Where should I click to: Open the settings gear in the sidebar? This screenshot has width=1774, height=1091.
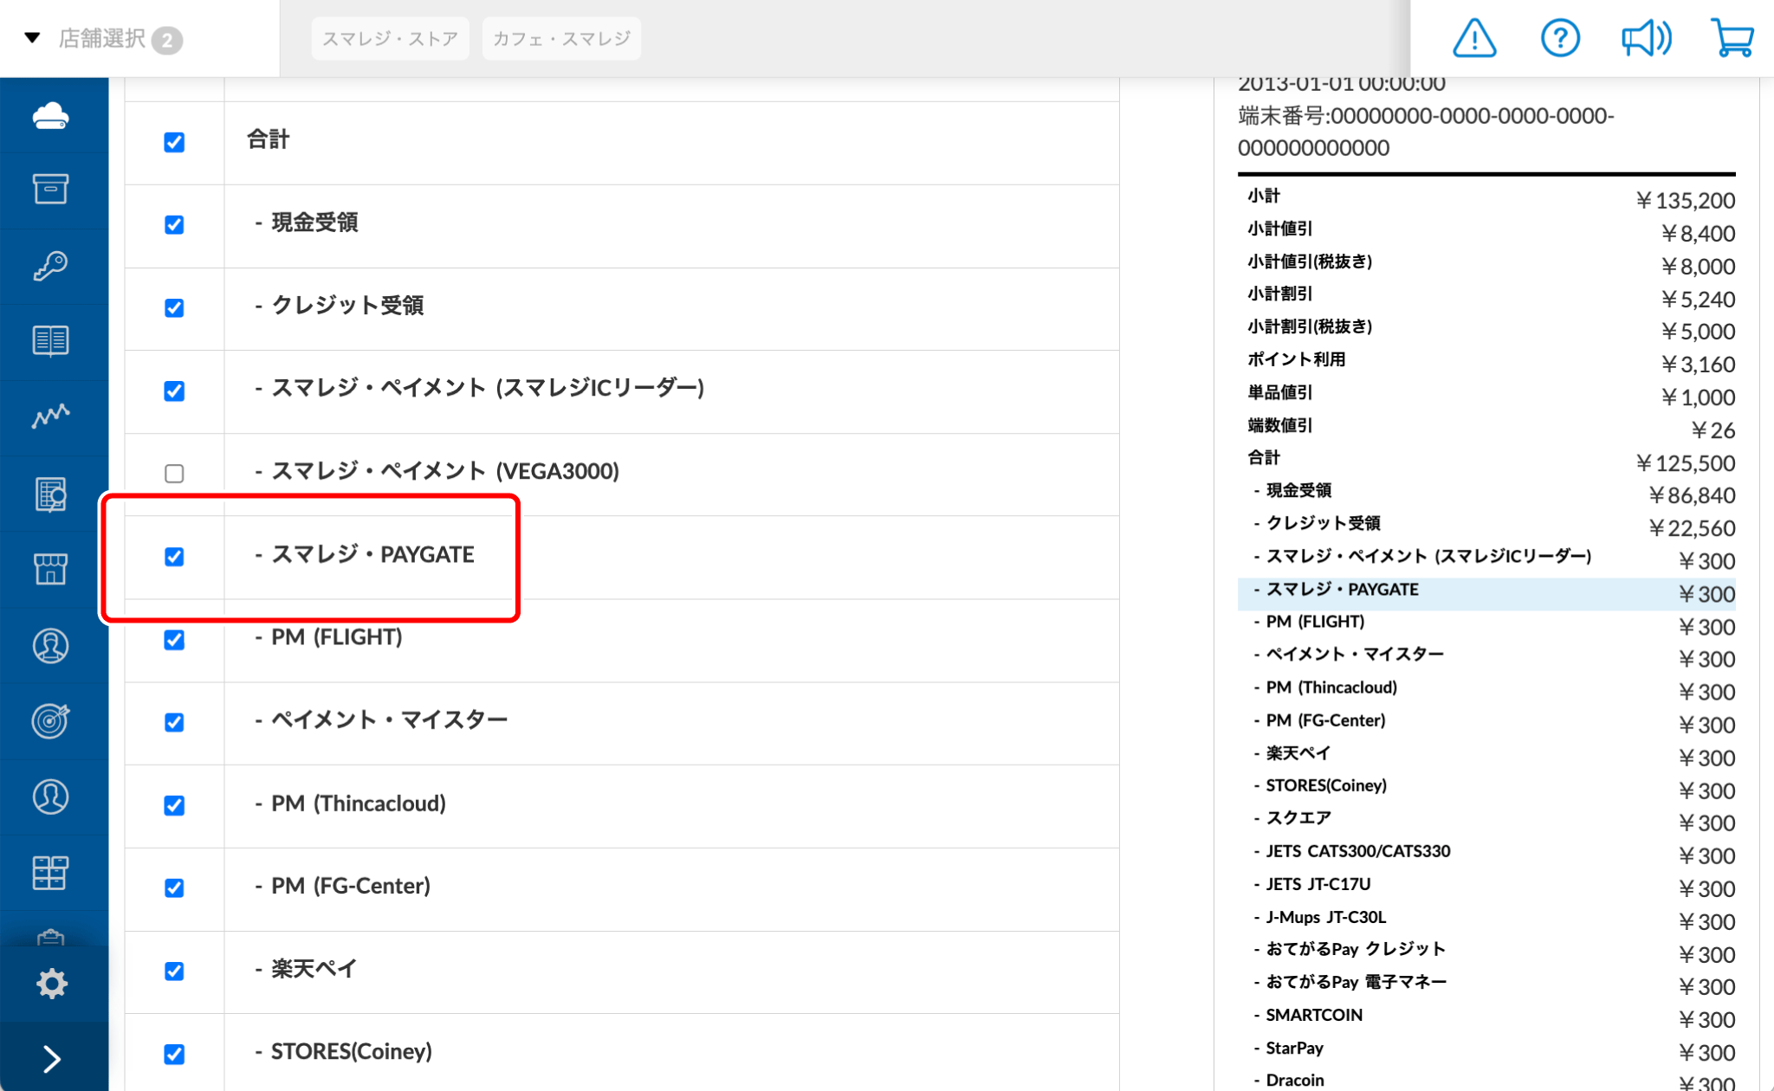point(52,984)
